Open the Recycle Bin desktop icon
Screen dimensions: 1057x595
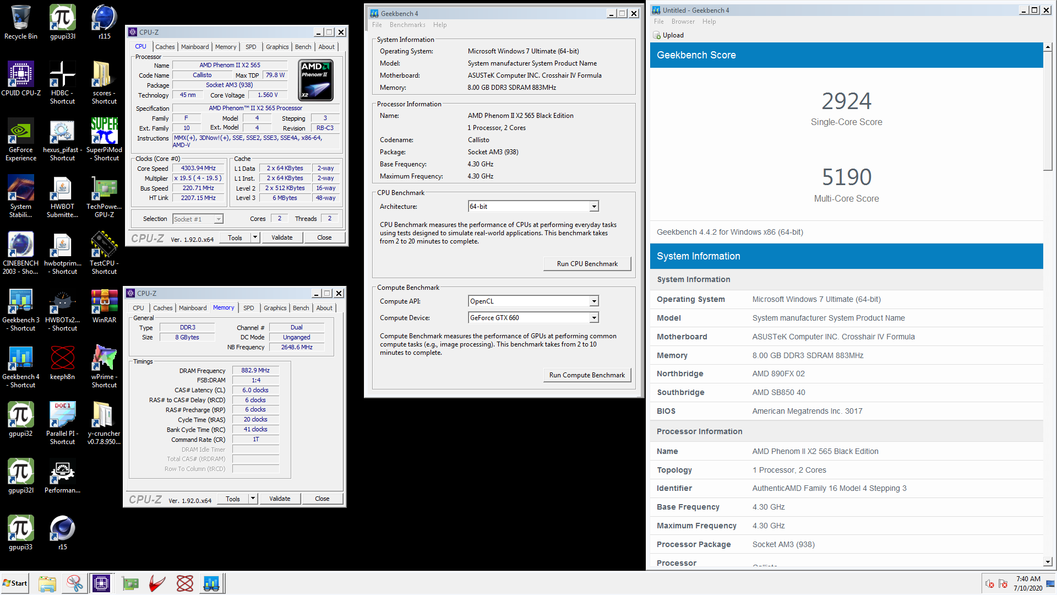21,22
